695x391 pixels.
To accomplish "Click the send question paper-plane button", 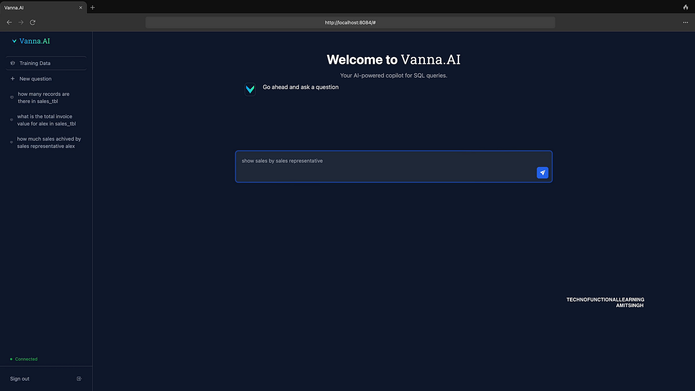I will click(x=542, y=173).
